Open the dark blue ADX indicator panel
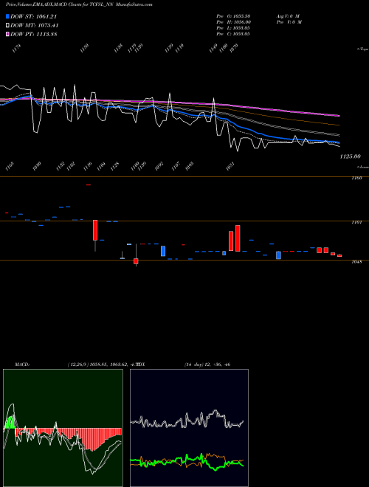The height and width of the screenshot is (487, 369). pos(189,428)
